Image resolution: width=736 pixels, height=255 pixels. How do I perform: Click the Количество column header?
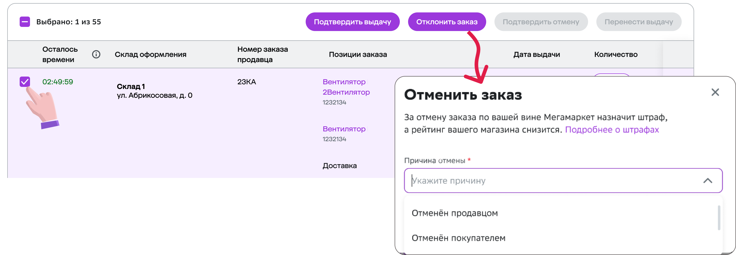coord(616,54)
